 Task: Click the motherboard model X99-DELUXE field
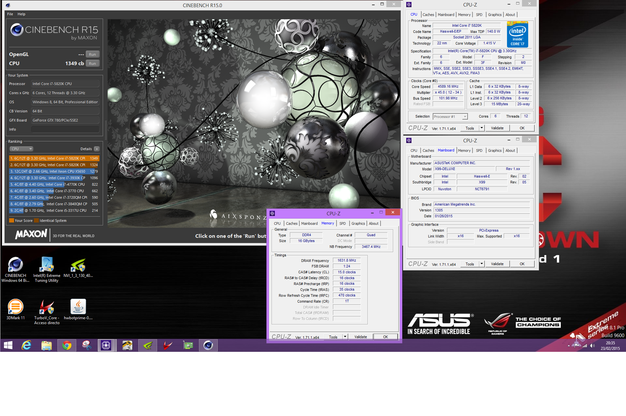click(464, 169)
